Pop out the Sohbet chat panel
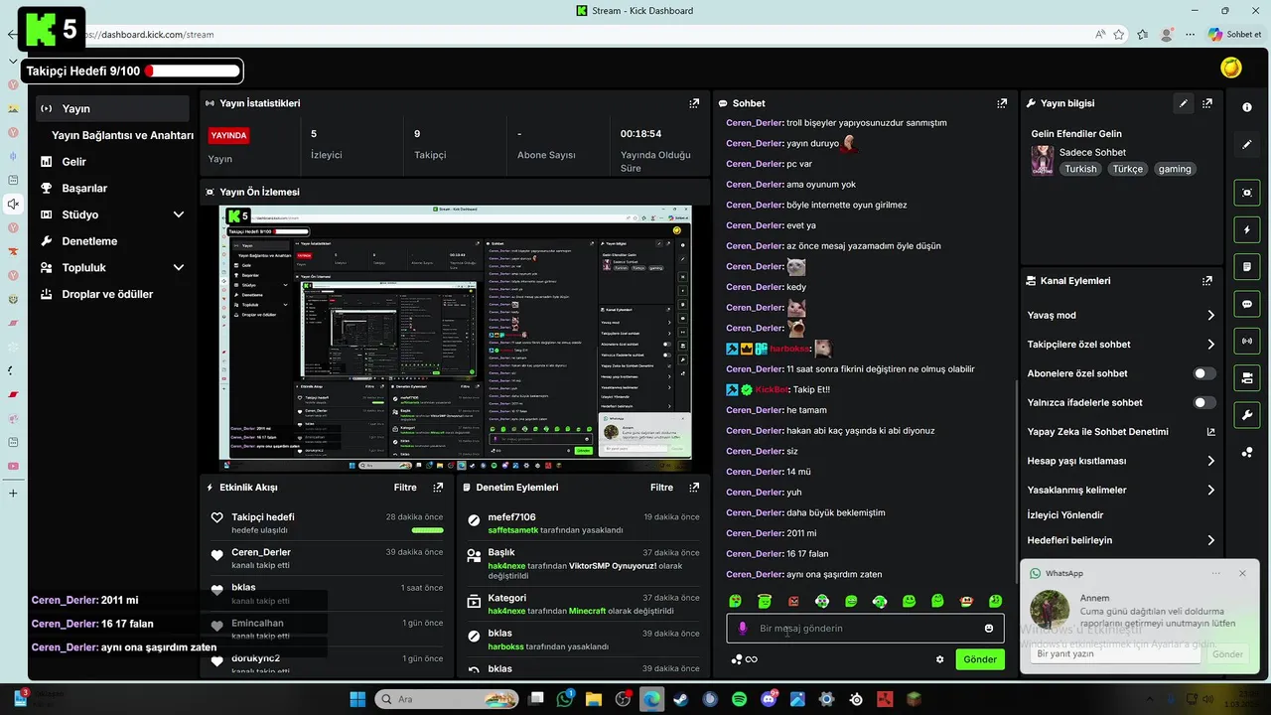 [1002, 103]
